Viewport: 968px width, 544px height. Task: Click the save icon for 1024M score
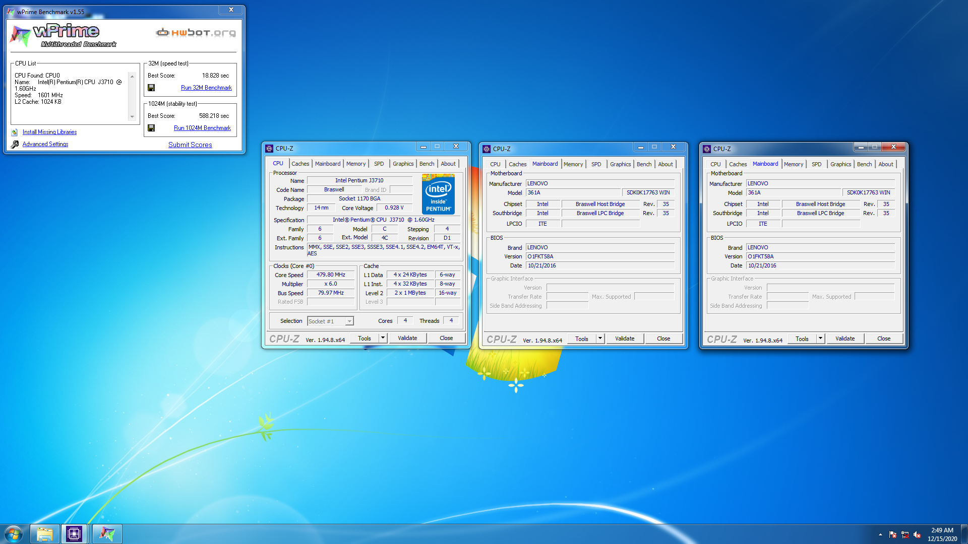click(x=151, y=128)
